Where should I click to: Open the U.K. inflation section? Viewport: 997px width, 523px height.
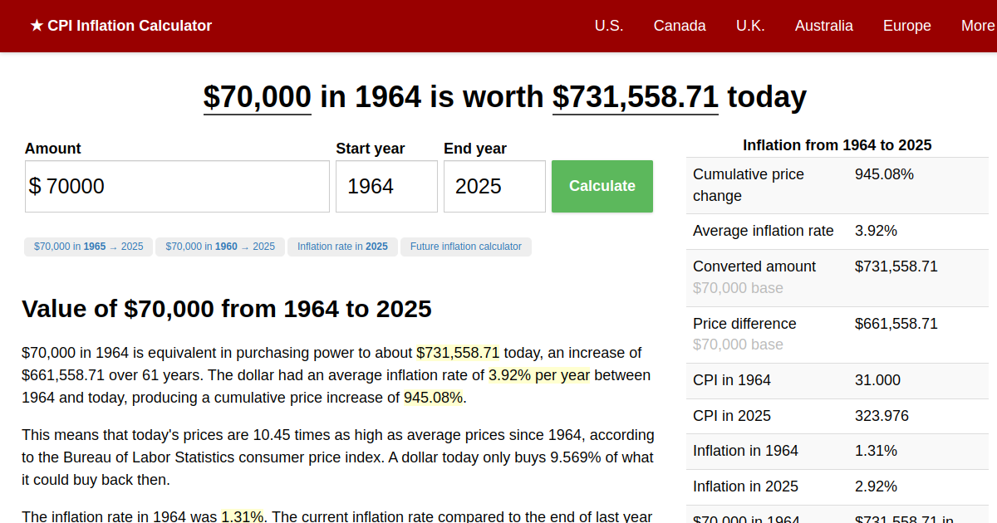pyautogui.click(x=750, y=26)
